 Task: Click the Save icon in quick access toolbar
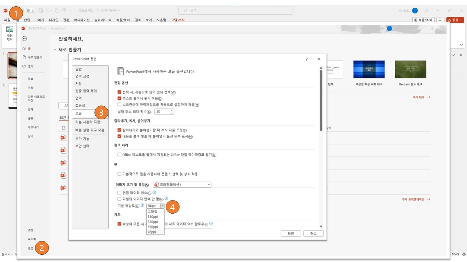(40, 11)
